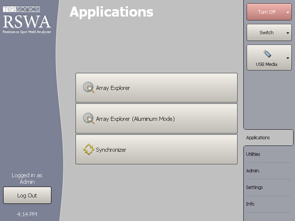Open the Admin. tab
The height and width of the screenshot is (221, 295).
click(x=268, y=171)
